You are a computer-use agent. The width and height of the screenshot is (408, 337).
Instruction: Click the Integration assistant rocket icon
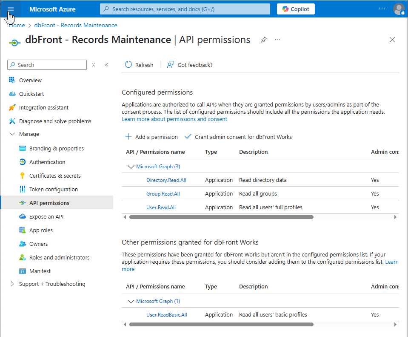12,107
